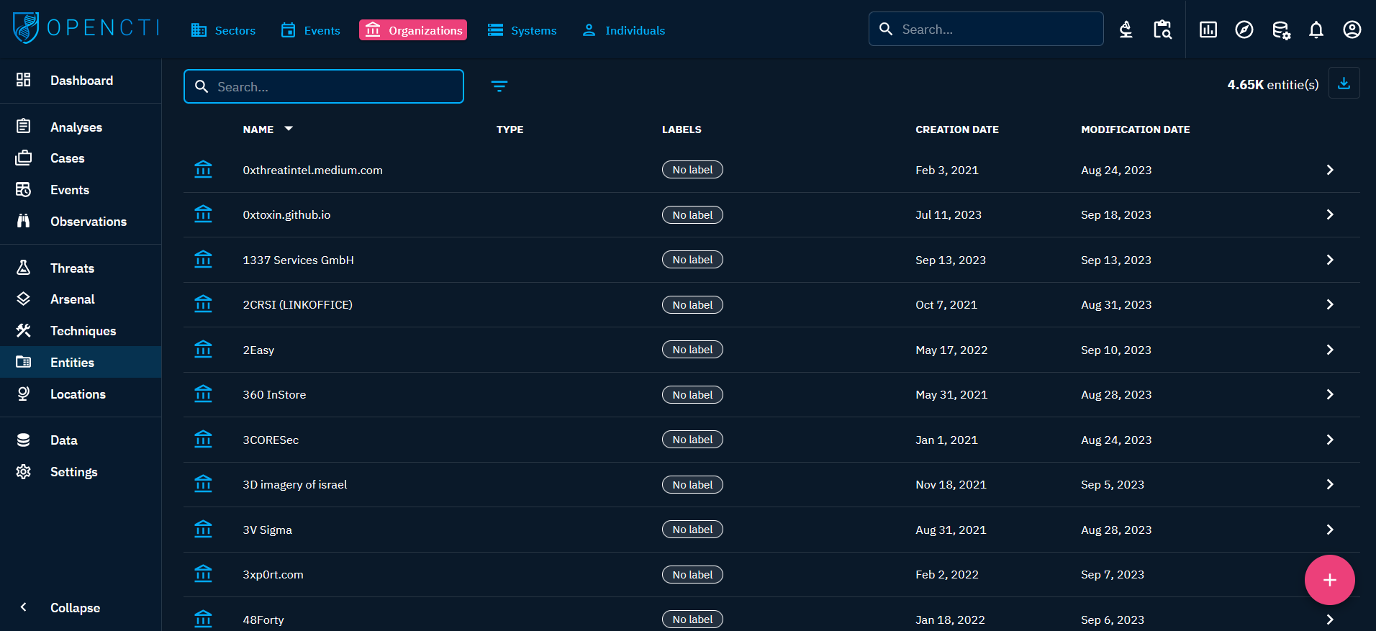Click the No label chip for 3V Sigma
The width and height of the screenshot is (1376, 631).
(x=692, y=530)
